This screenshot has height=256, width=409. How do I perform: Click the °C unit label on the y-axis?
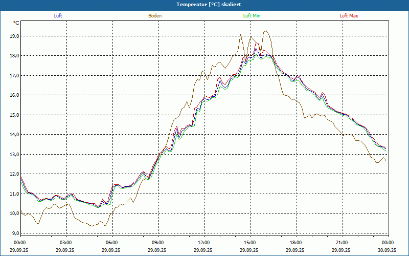[16, 23]
